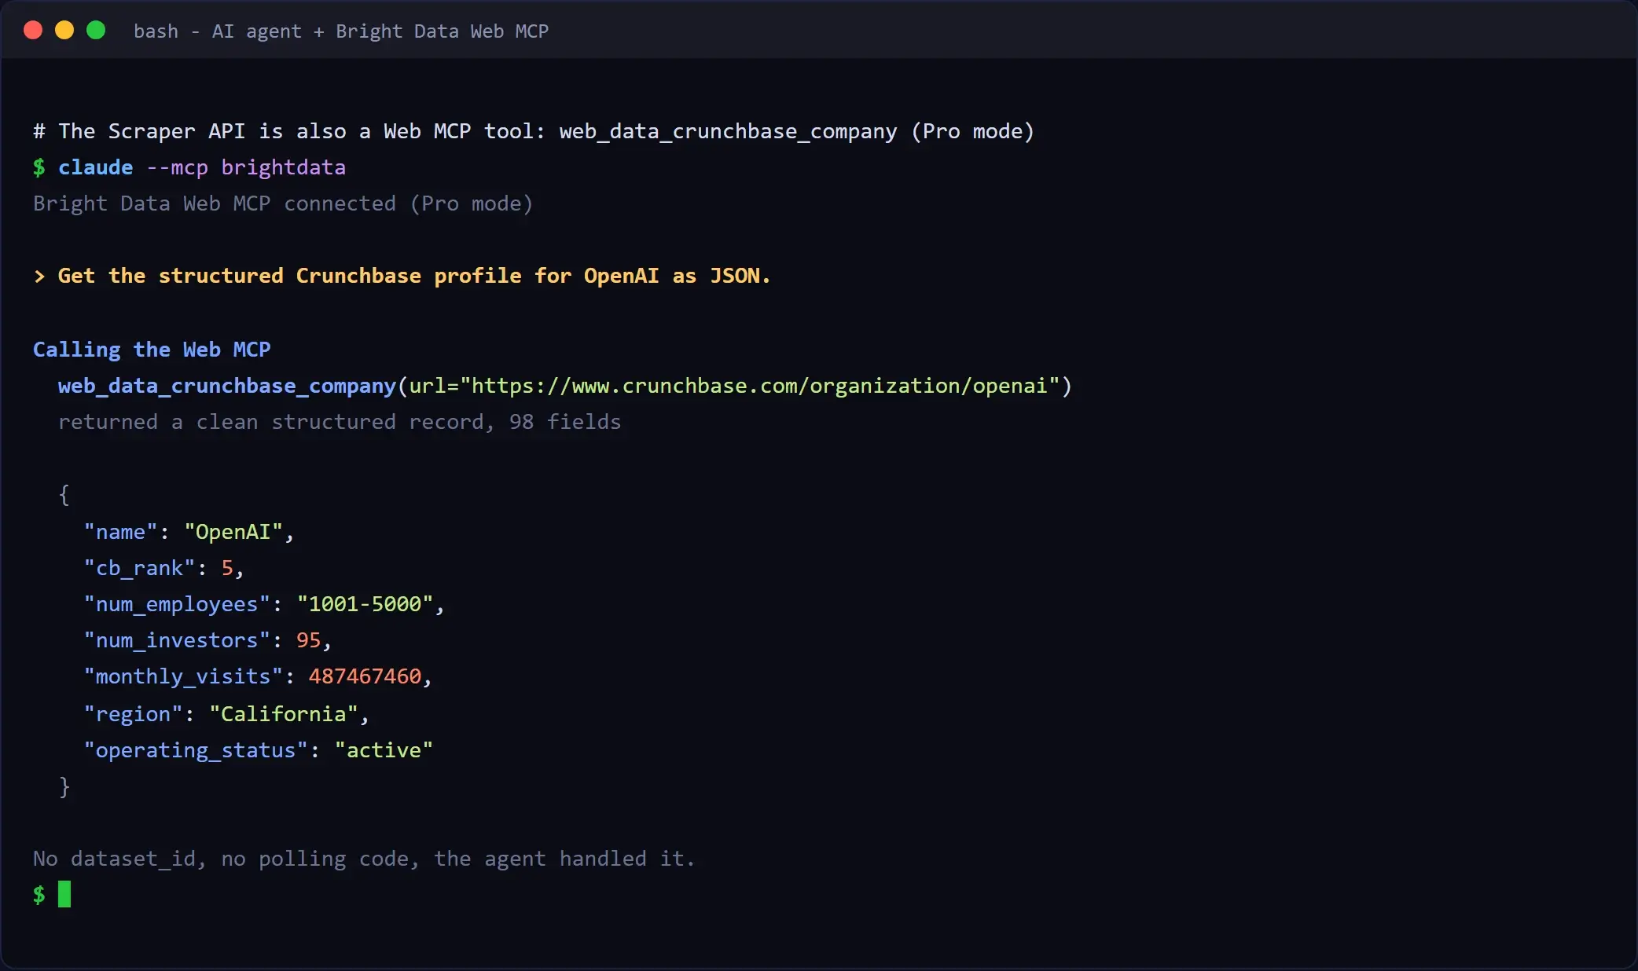Click the "1001-5000" value
Image resolution: width=1638 pixels, height=971 pixels.
tap(365, 604)
